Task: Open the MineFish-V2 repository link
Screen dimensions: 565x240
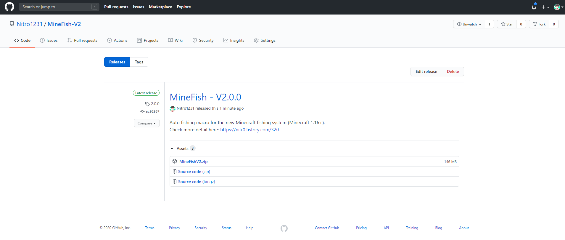Action: click(x=64, y=24)
